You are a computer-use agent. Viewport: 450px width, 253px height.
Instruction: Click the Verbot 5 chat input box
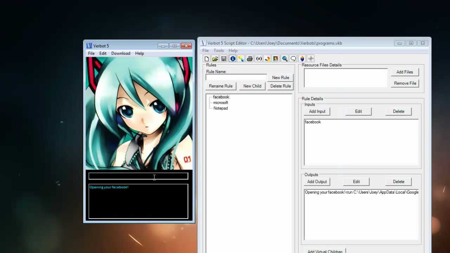138,176
